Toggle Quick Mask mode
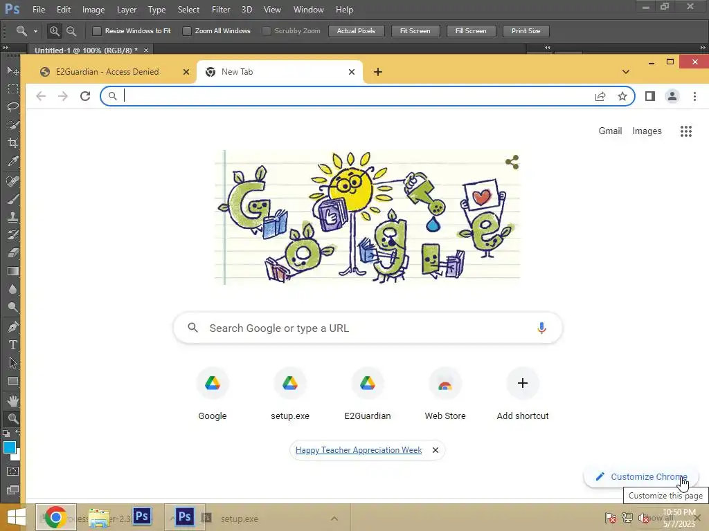The height and width of the screenshot is (531, 709). point(12,472)
